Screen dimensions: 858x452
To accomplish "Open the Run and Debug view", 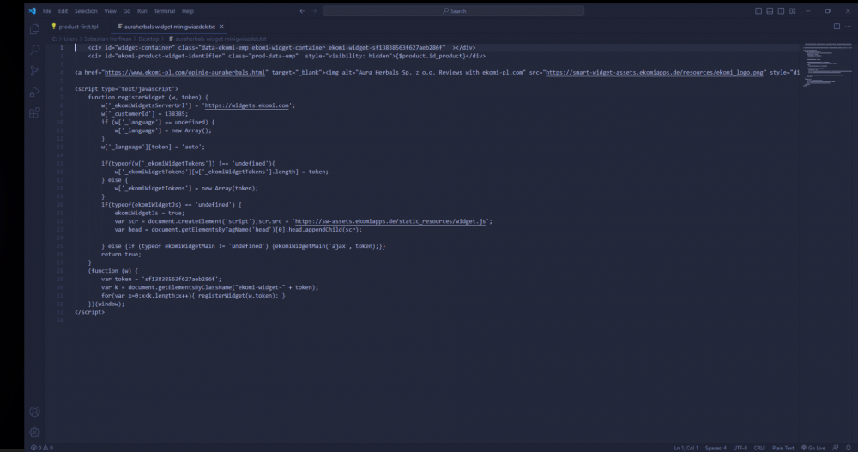I will pos(34,92).
